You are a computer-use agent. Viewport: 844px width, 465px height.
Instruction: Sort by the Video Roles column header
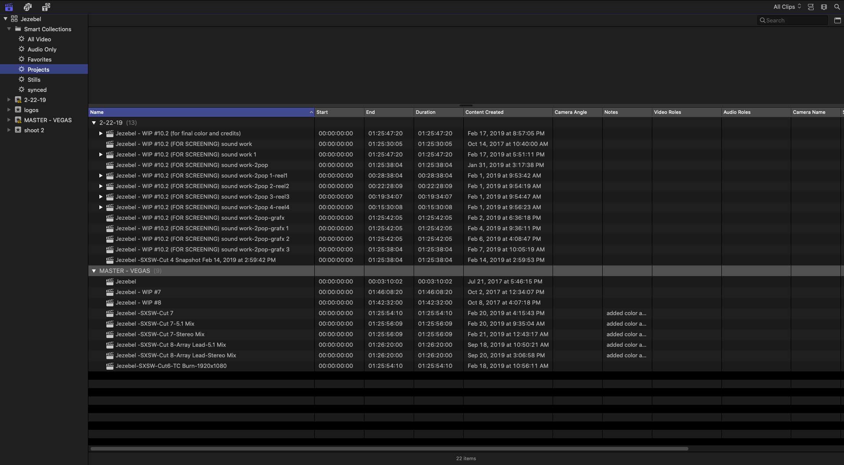[687, 112]
